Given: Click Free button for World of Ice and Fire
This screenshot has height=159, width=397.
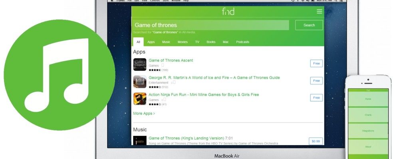Looking at the screenshot, I should click(x=316, y=81).
